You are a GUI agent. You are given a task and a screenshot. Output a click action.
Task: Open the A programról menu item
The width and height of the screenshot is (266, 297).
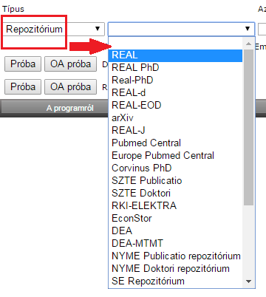click(70, 108)
